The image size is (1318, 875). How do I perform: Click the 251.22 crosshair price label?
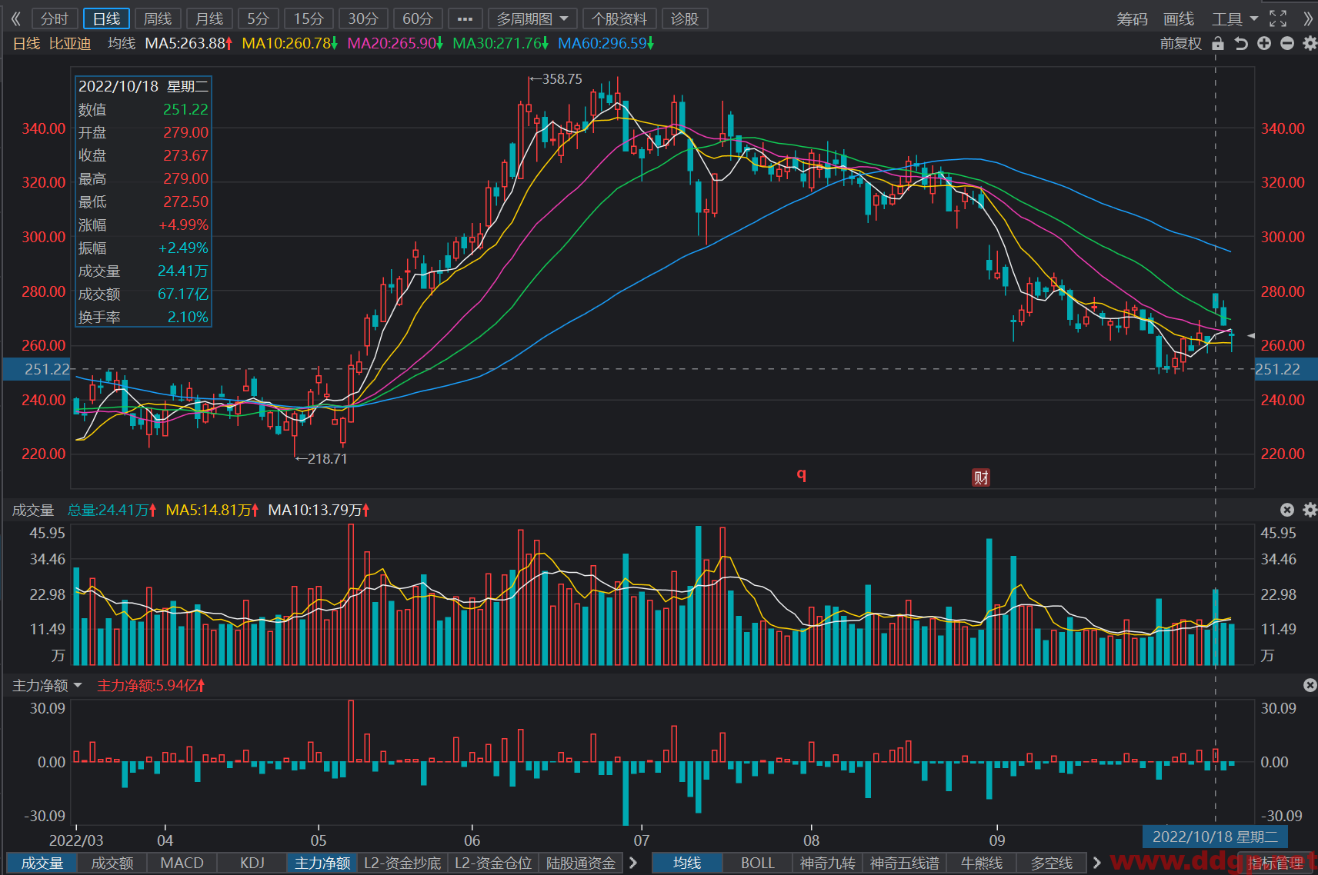tap(37, 369)
